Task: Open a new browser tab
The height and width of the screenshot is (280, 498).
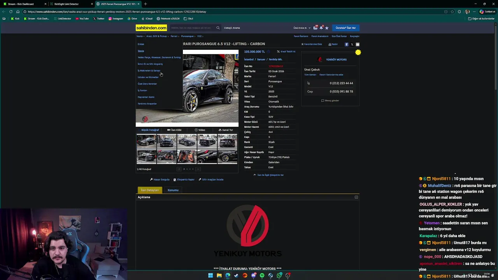Action: pyautogui.click(x=146, y=4)
